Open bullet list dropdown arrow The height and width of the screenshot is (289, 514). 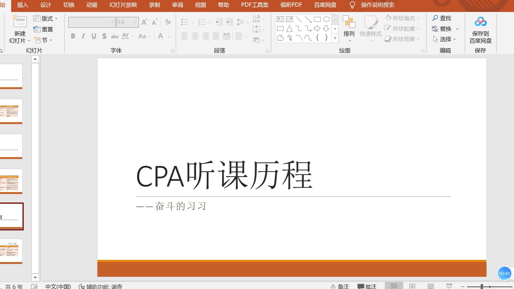click(x=193, y=22)
